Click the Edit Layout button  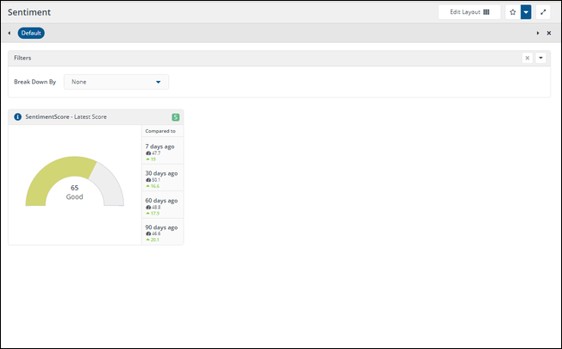point(469,13)
